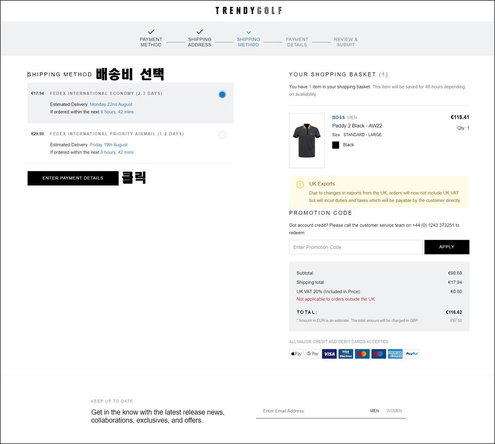Go to Shipping Address step
The width and height of the screenshot is (495, 444).
pyautogui.click(x=200, y=42)
